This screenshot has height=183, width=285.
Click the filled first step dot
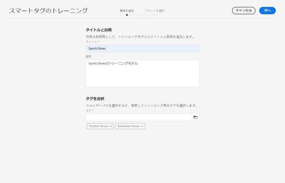tap(127, 15)
